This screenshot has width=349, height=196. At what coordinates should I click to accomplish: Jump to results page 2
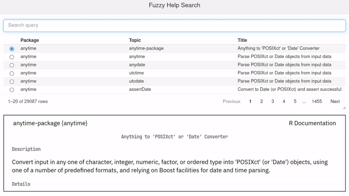click(261, 101)
